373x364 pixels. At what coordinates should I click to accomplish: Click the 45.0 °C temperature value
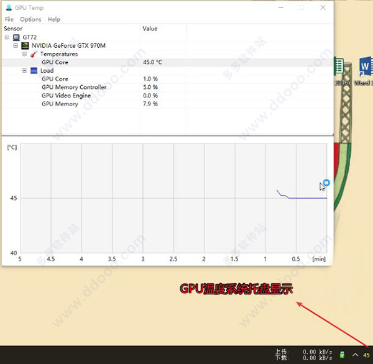click(x=152, y=62)
